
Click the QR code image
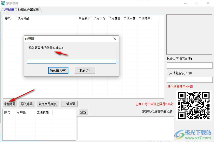tap(194, 106)
